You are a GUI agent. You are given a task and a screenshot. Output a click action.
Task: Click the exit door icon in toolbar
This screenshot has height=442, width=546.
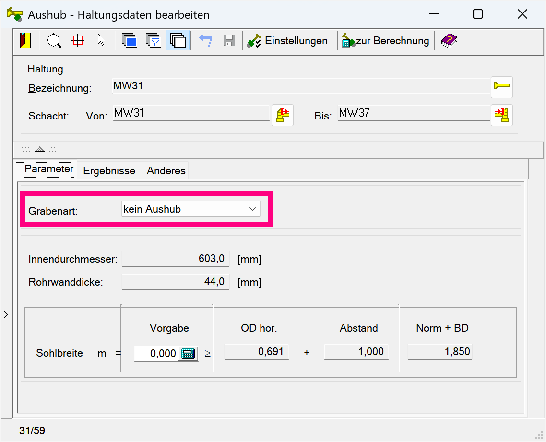25,41
